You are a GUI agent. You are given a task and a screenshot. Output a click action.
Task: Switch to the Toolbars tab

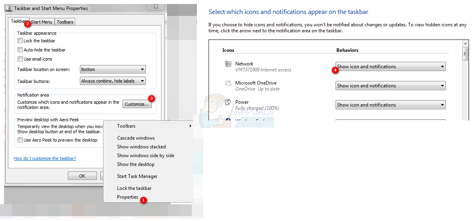65,22
